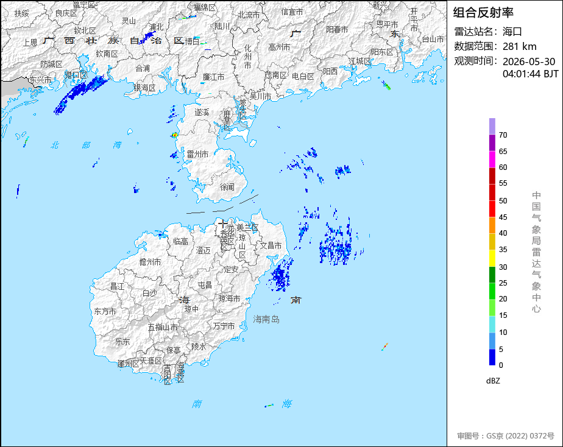Click the 北部湾 sea label

86,145
